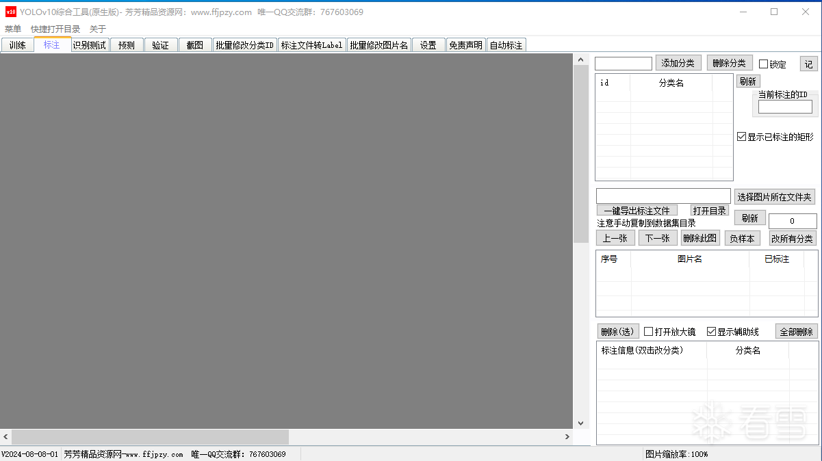
Task: Click the gray annotation canvas area
Action: click(286, 241)
